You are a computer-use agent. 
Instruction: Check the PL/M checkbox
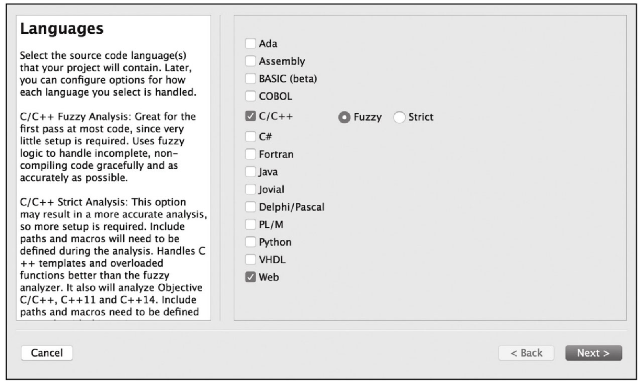click(250, 224)
